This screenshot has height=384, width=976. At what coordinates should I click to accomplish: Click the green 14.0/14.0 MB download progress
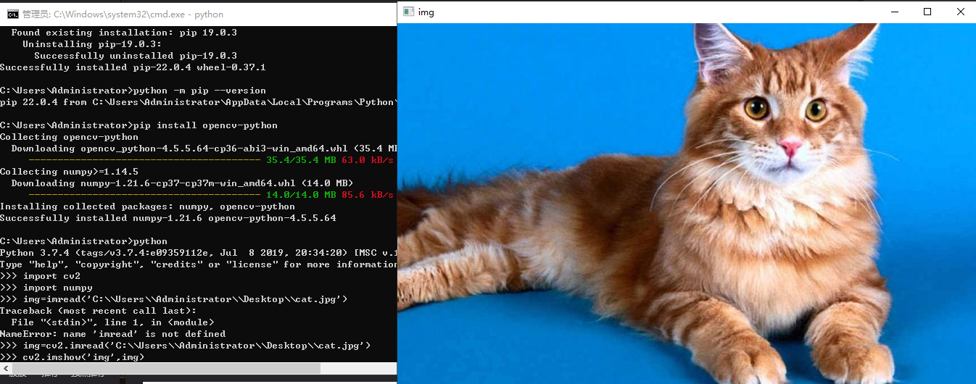(301, 195)
